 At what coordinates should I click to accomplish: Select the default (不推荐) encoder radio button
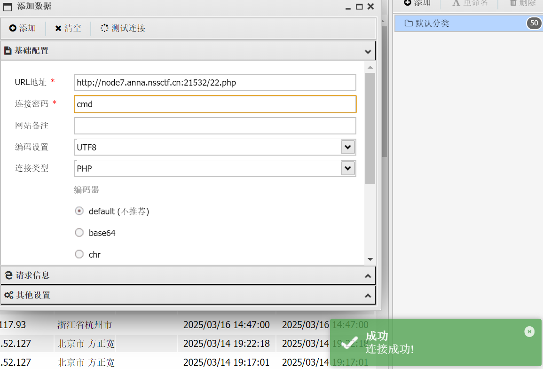pos(79,211)
